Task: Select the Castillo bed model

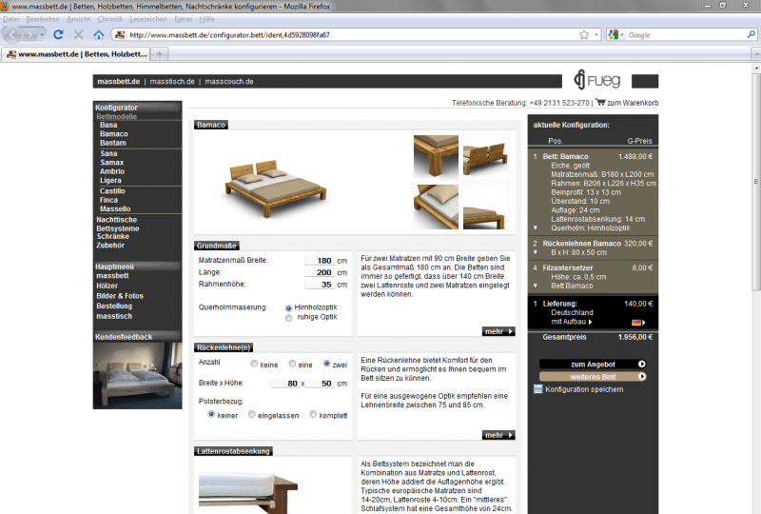Action: [112, 191]
